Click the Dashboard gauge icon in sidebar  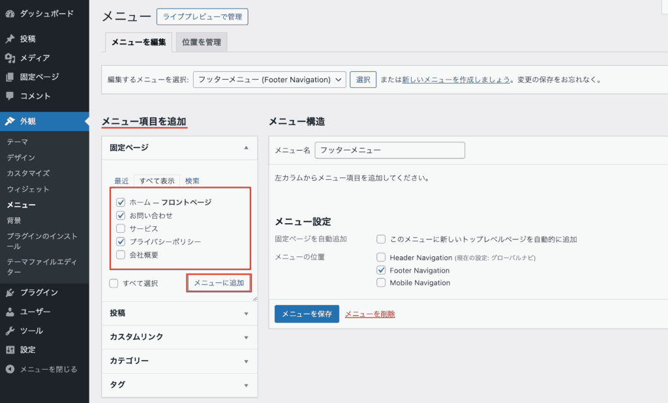[10, 14]
